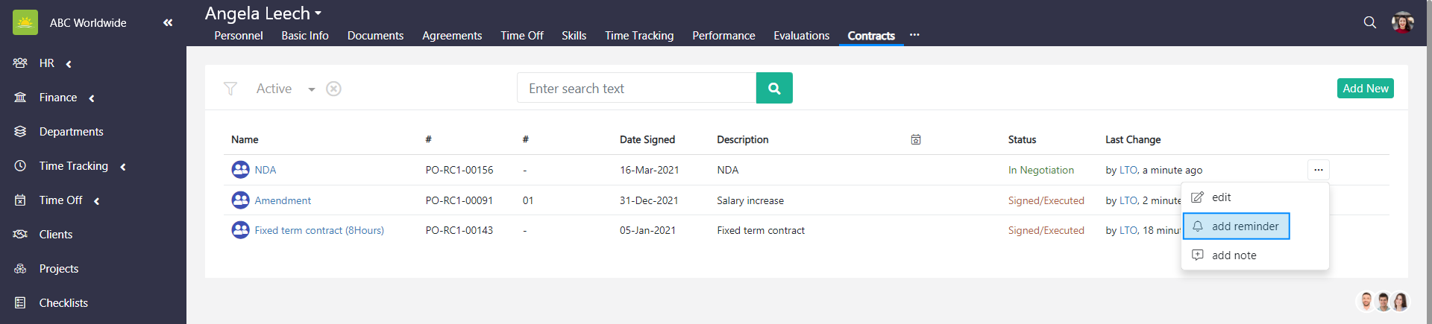
Task: Choose edit in the context menu
Action: pyautogui.click(x=1221, y=197)
